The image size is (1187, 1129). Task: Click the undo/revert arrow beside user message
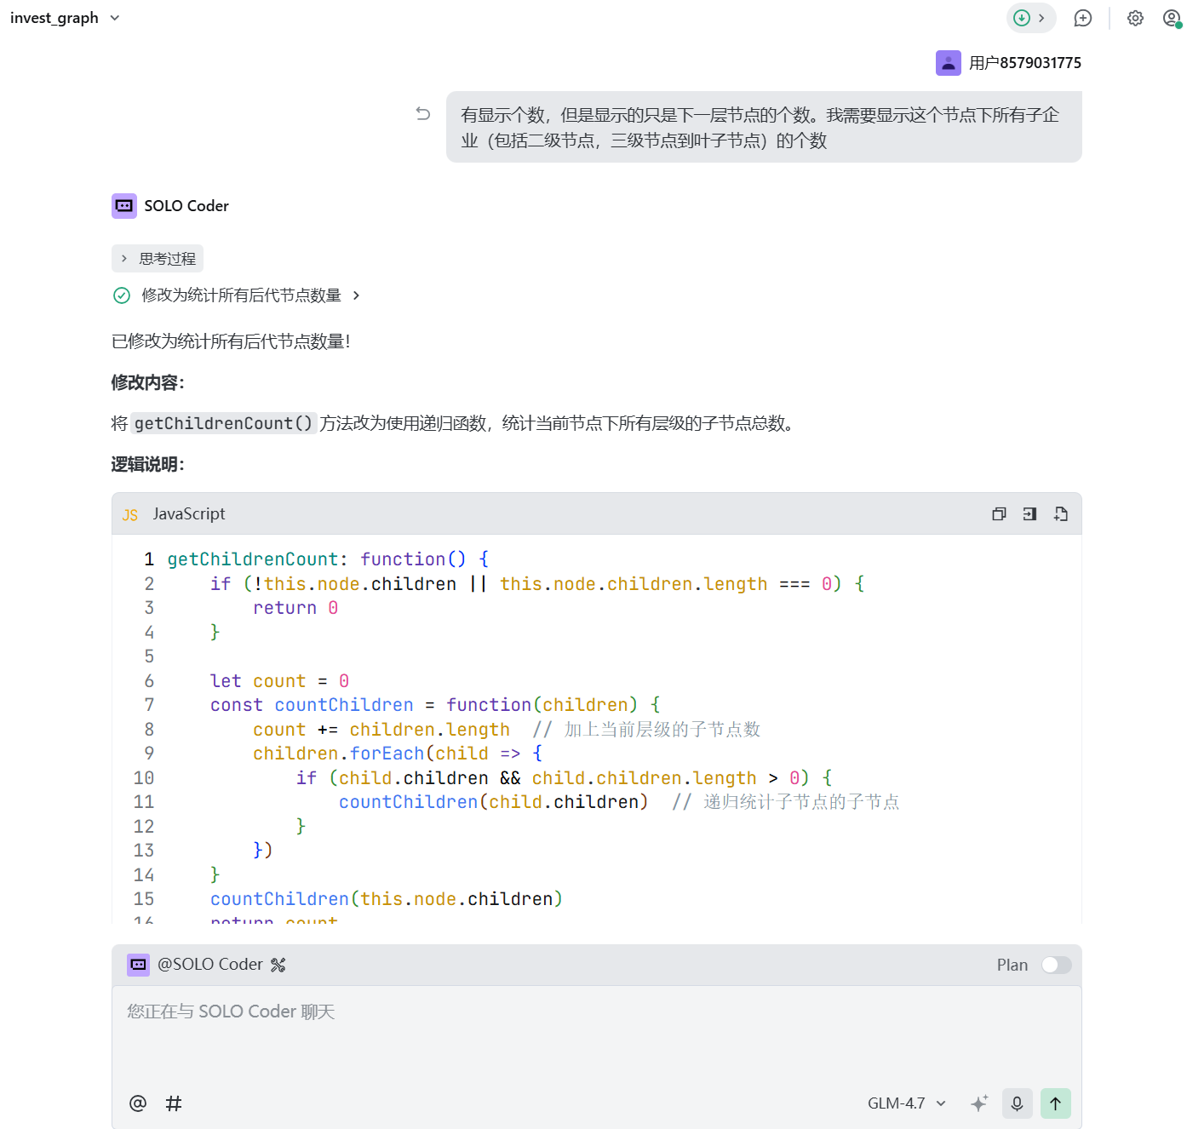(x=423, y=114)
